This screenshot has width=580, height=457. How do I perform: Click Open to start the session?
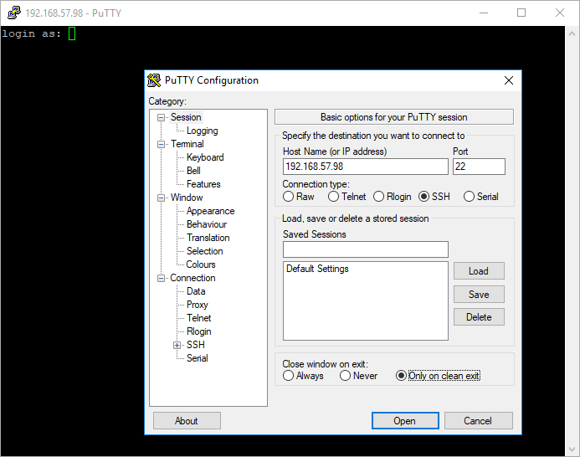coord(405,421)
